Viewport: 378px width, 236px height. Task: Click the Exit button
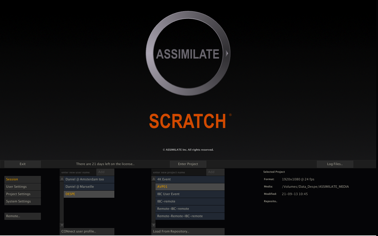click(23, 164)
